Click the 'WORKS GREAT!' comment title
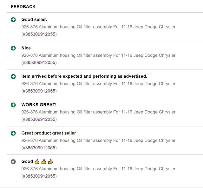Viewport: 203px width, 188px height. (39, 105)
